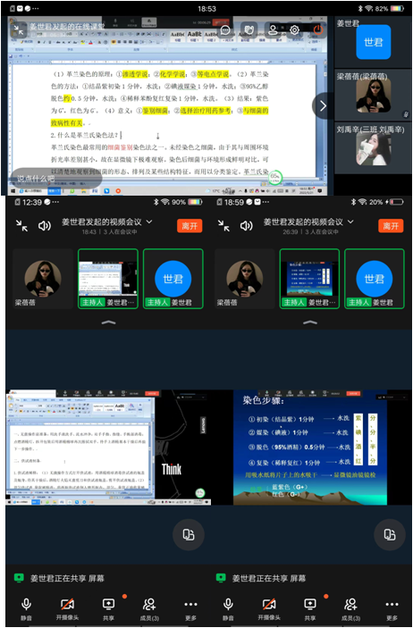The width and height of the screenshot is (413, 628).
Task: Tap the screen-switch icon in the 26:39 meeting
Action: [x=389, y=534]
